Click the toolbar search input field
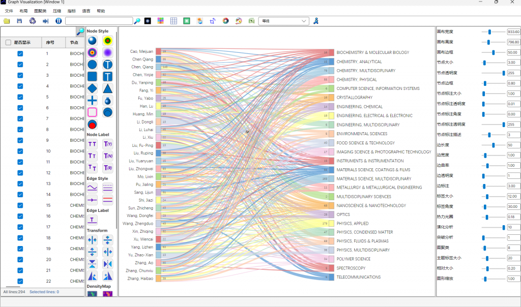The image size is (521, 307). (99, 21)
